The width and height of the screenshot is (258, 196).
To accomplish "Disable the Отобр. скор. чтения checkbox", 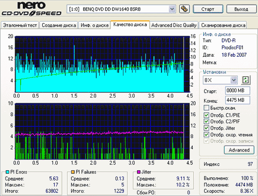I will 207,135.
